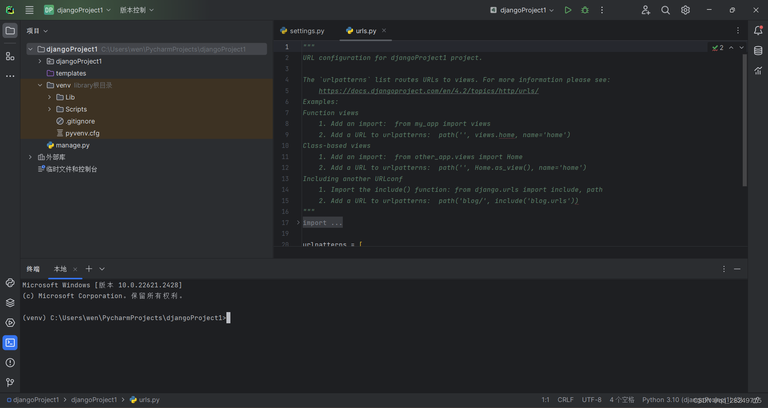Debug djangoProject1 with the bug icon
The width and height of the screenshot is (768, 408).
click(585, 10)
